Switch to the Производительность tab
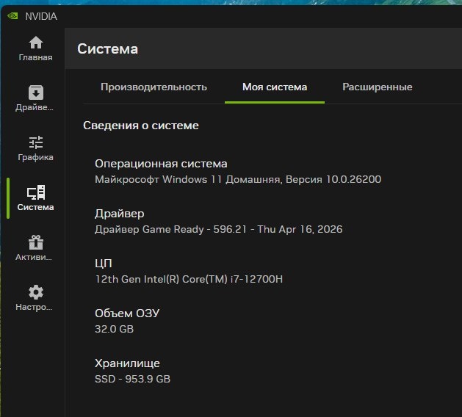The width and height of the screenshot is (462, 417). pos(154,87)
